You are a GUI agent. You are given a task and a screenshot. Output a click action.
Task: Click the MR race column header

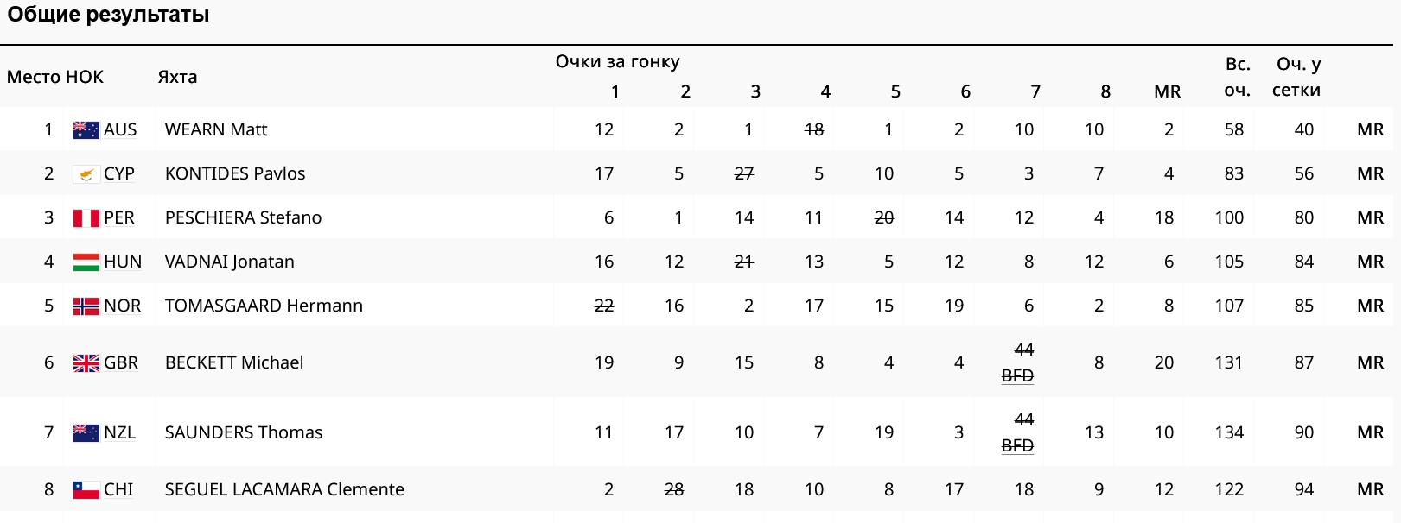pos(1167,92)
